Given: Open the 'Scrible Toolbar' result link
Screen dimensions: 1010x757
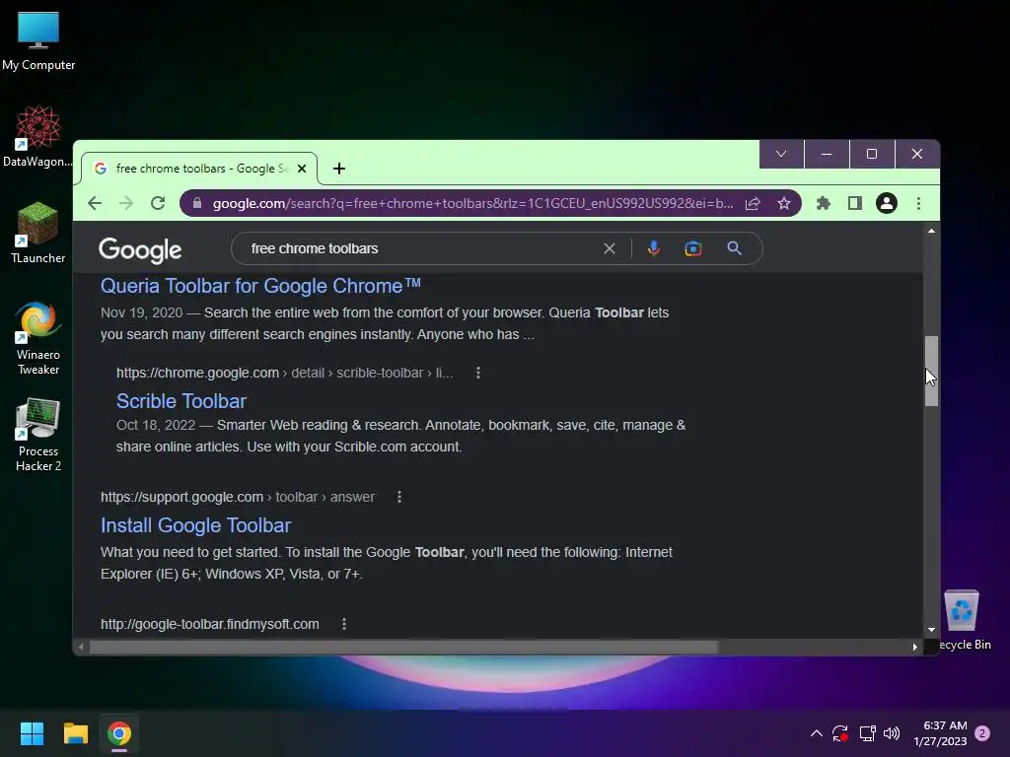Looking at the screenshot, I should pyautogui.click(x=181, y=401).
